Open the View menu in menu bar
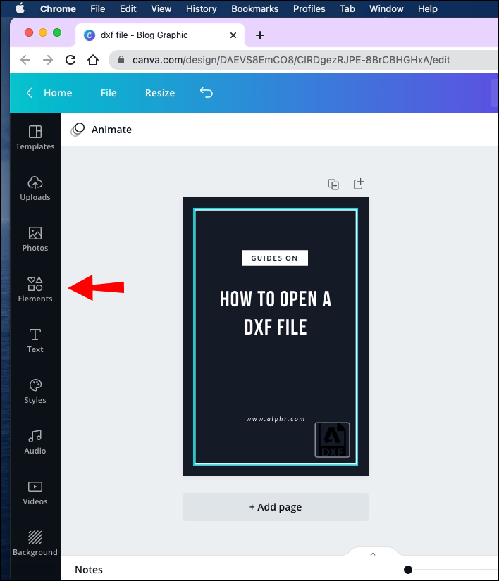This screenshot has height=581, width=499. tap(161, 8)
